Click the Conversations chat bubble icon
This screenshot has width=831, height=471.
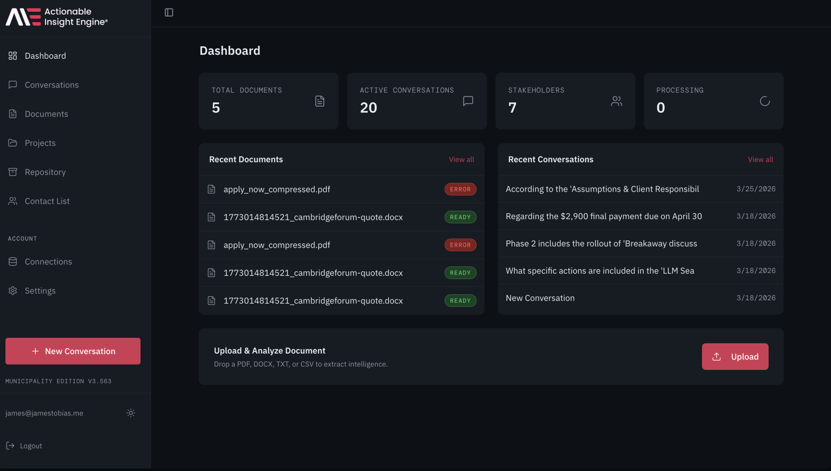[13, 85]
